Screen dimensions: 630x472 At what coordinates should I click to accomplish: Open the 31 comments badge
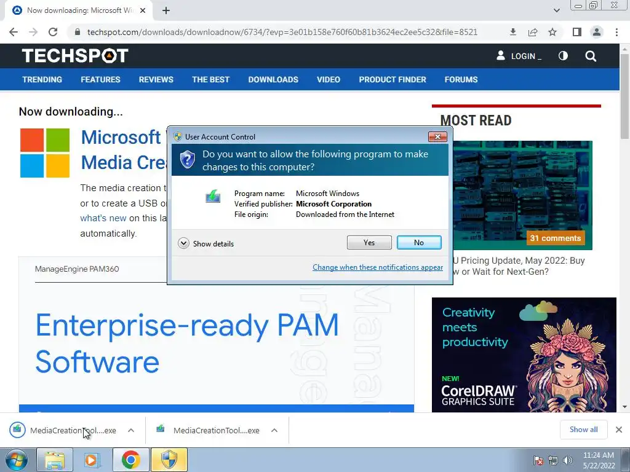[x=556, y=238]
